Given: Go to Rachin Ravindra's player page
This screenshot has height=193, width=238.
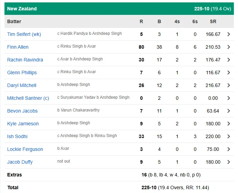Looking at the screenshot, I should coord(25,60).
